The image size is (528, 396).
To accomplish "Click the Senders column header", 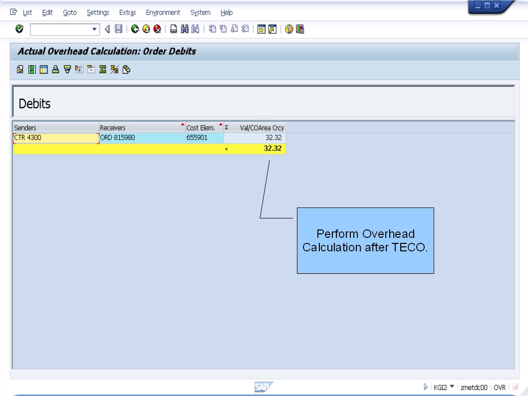I will tap(56, 128).
